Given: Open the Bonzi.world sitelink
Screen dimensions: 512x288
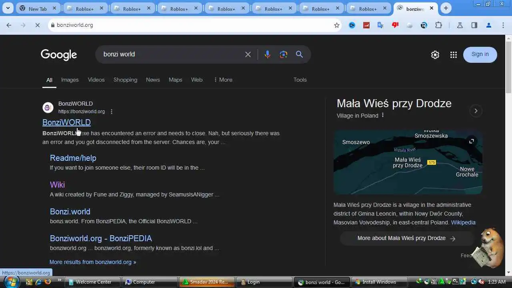Looking at the screenshot, I should 70,212.
